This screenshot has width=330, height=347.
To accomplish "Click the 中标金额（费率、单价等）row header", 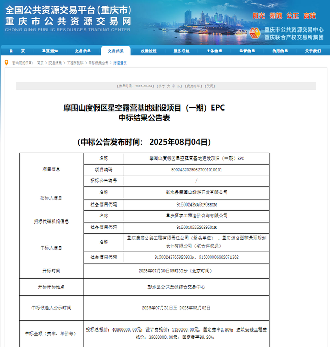I will coord(51,334).
